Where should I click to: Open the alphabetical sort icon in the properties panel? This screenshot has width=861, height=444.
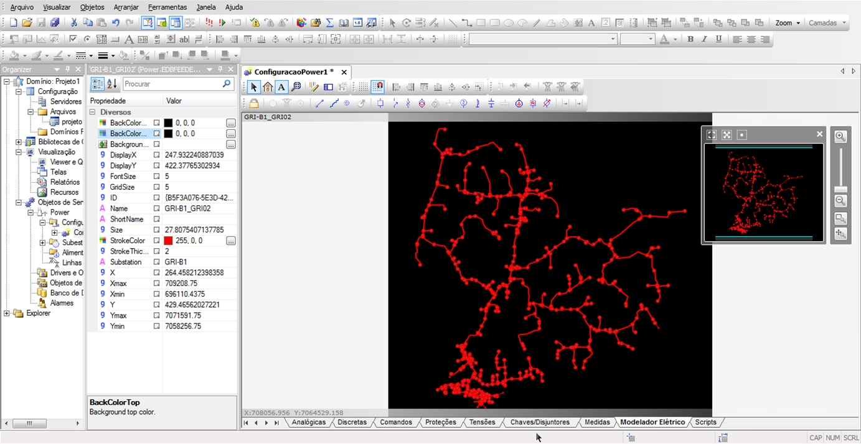[111, 84]
